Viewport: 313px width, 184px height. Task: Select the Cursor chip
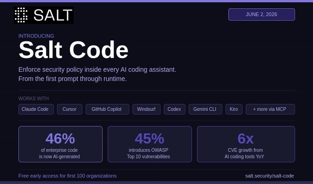click(70, 109)
